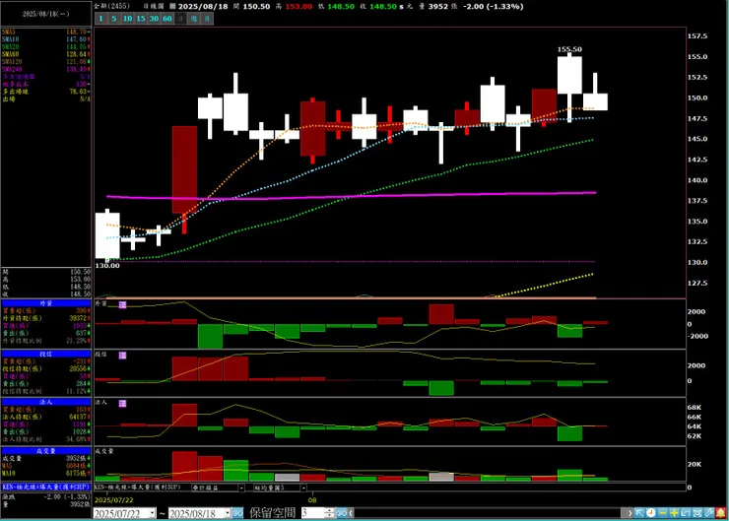Click the stock name (2455) title

click(112, 6)
